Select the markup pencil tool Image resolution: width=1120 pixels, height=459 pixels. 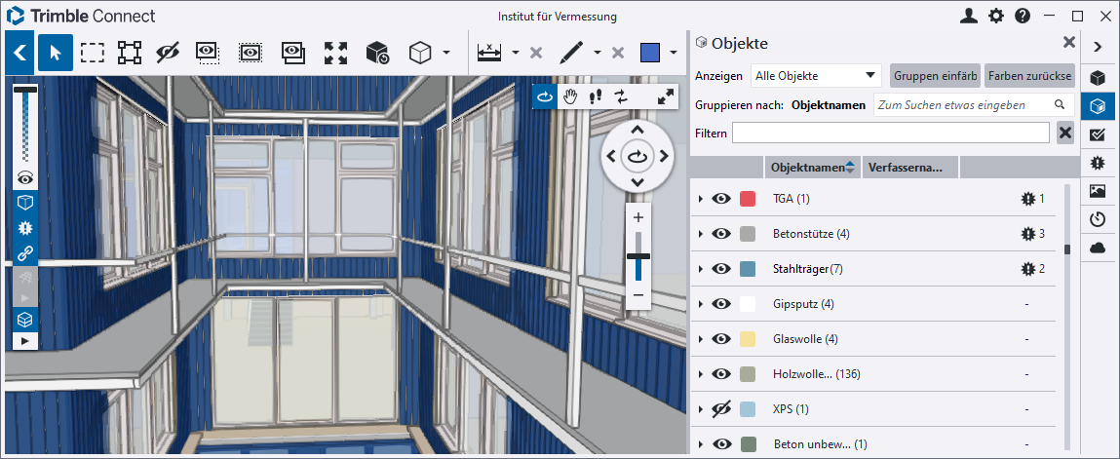pyautogui.click(x=571, y=53)
